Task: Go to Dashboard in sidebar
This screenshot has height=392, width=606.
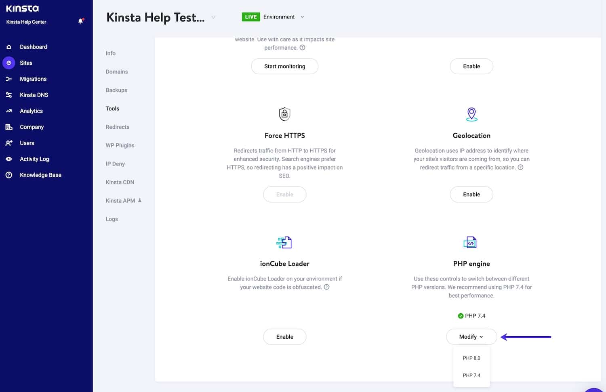Action: coord(34,47)
